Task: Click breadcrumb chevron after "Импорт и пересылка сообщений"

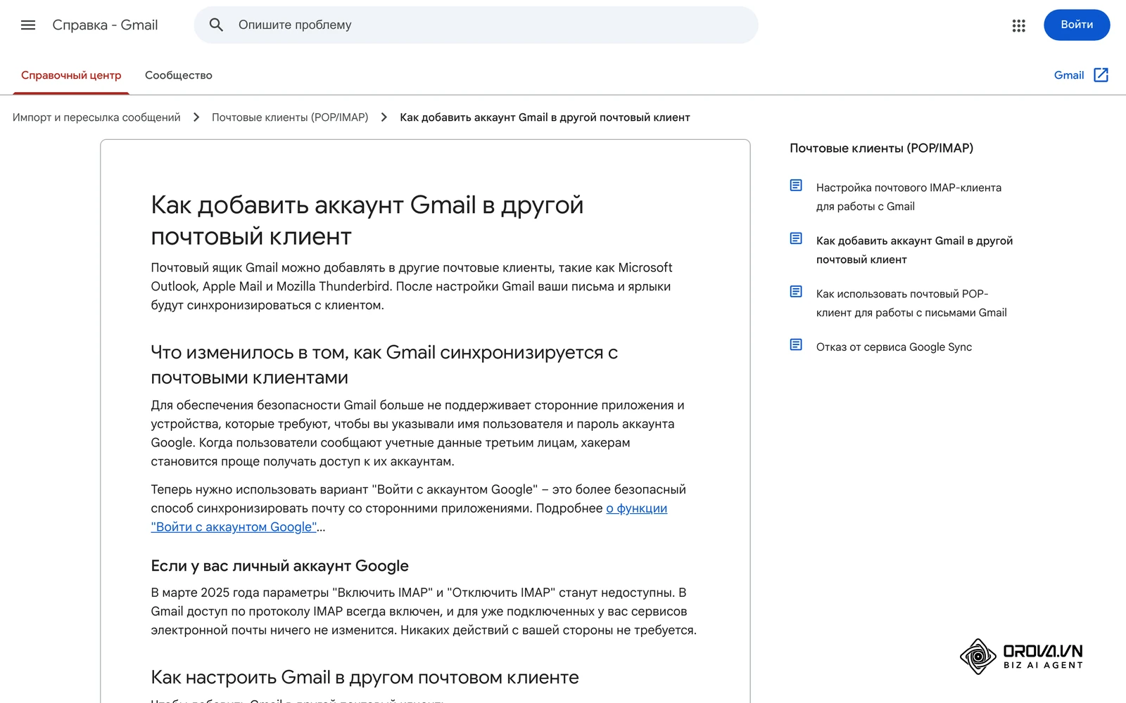Action: pyautogui.click(x=196, y=117)
